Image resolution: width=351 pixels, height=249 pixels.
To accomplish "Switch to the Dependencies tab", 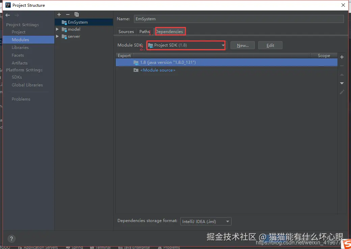I will (x=170, y=31).
